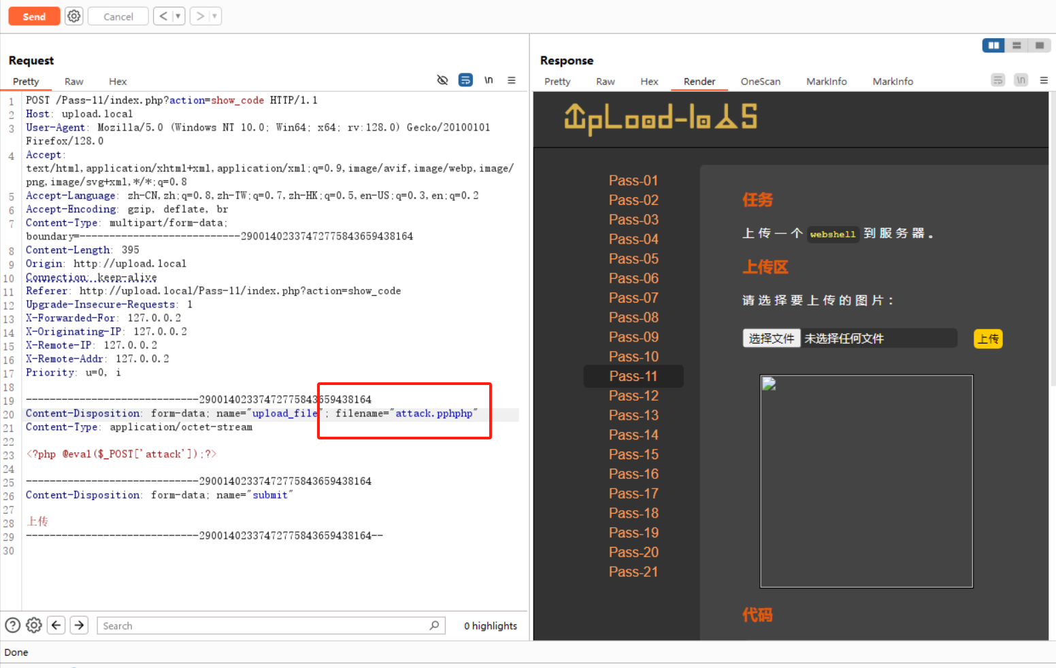Viewport: 1056px width, 668px height.
Task: Click the 选择文件 choose file button
Action: tap(772, 338)
